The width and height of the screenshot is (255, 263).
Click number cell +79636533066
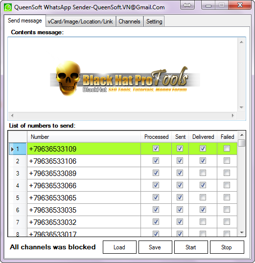tap(84, 185)
